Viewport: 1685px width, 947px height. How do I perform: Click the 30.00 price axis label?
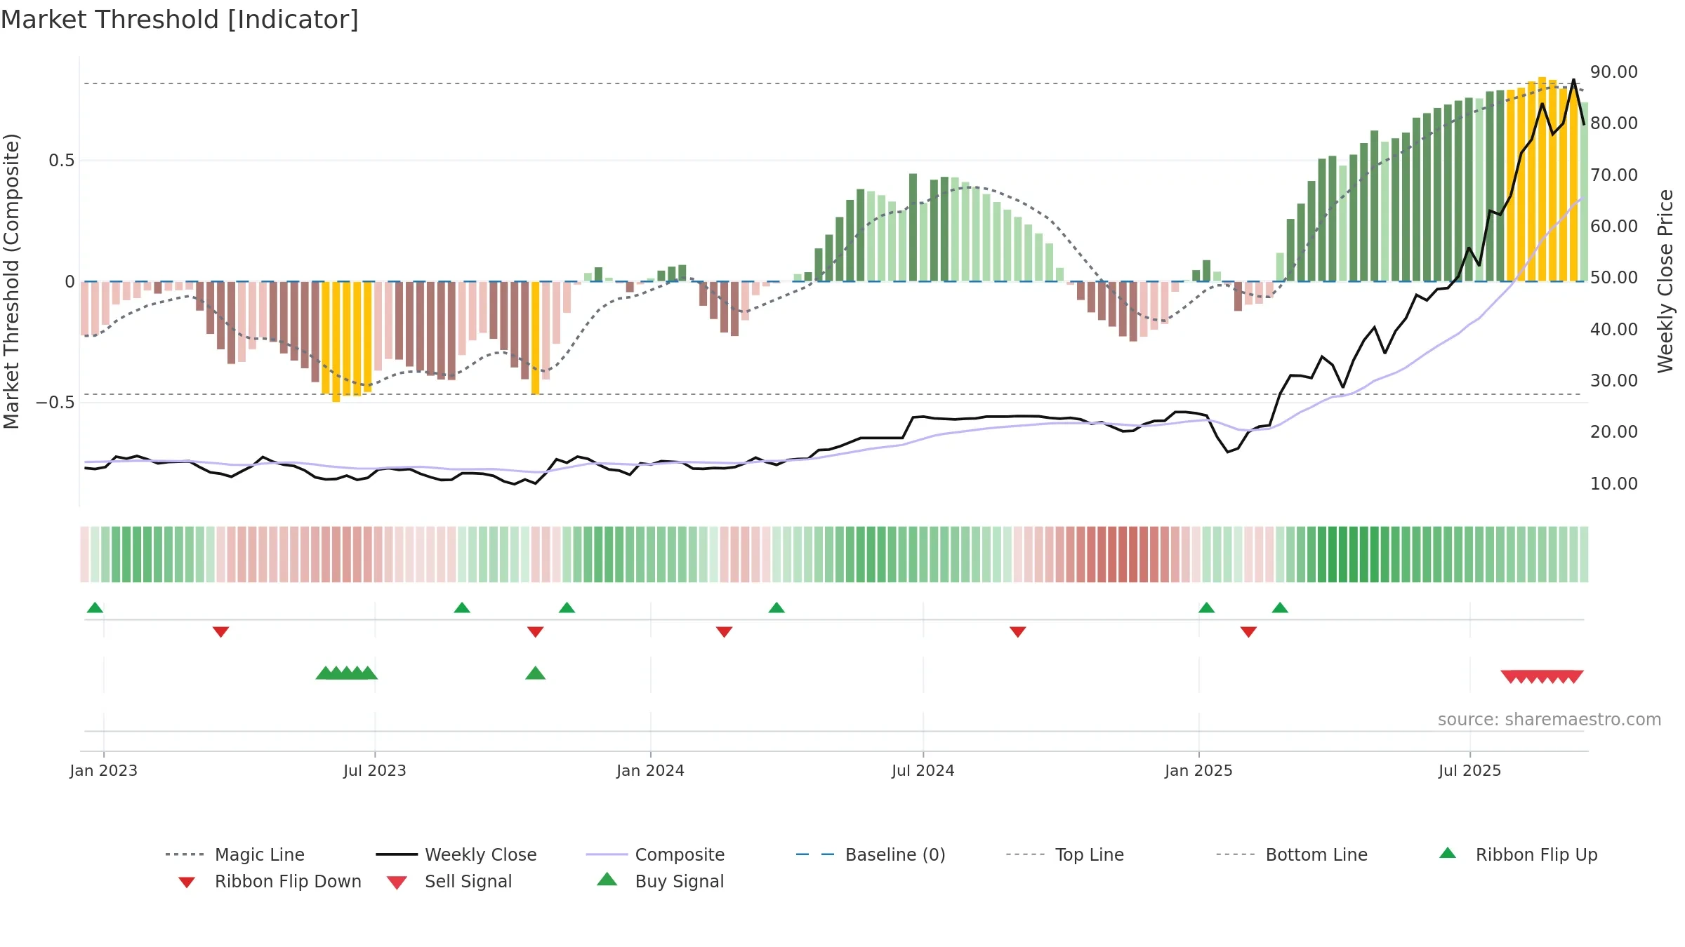(x=1614, y=380)
